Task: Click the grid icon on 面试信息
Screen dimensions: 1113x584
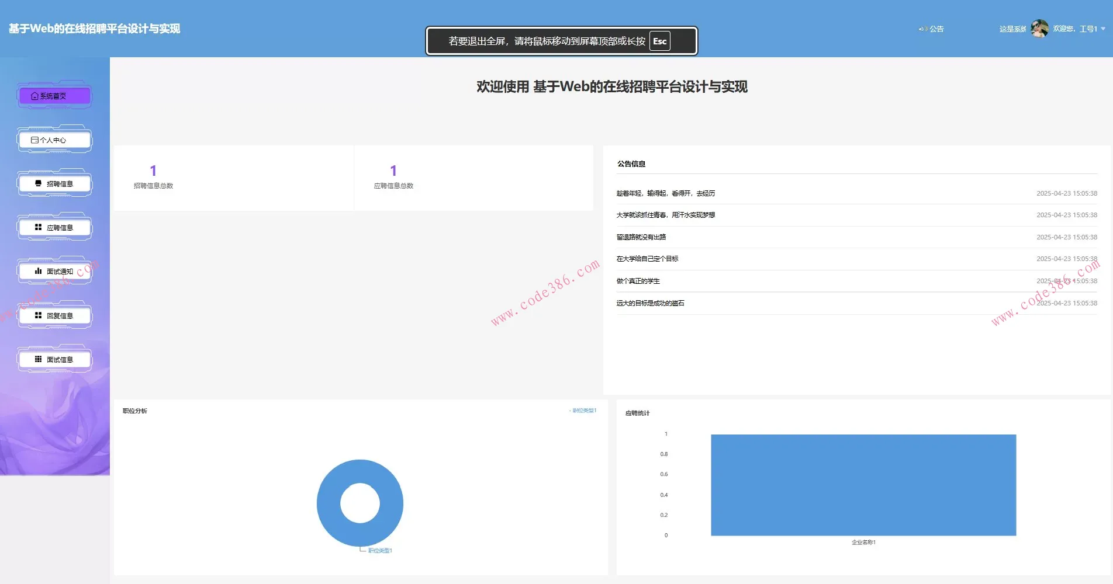Action: point(38,359)
